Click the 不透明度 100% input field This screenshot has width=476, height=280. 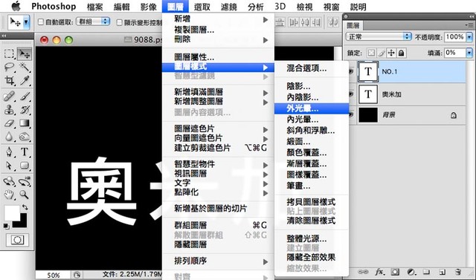pos(454,37)
